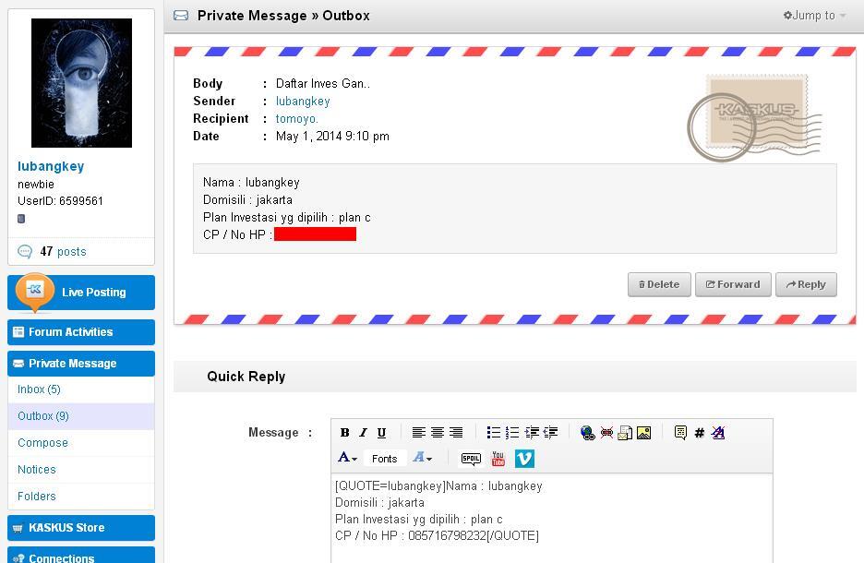Toggle italic formatting in the editor
This screenshot has height=563, width=864.
(x=363, y=433)
